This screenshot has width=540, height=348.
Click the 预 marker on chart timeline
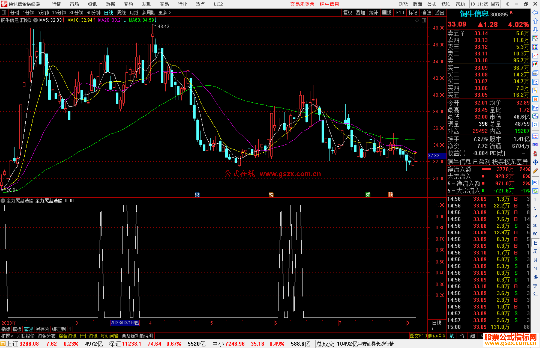coord(390,194)
